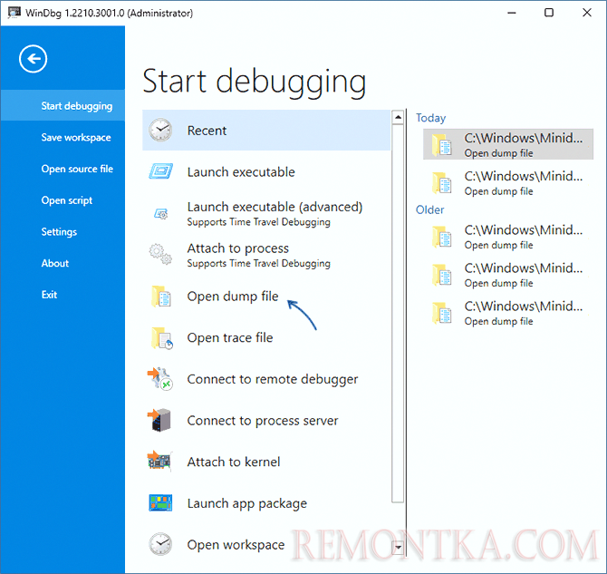Choose Connect to process server label

pos(263,421)
